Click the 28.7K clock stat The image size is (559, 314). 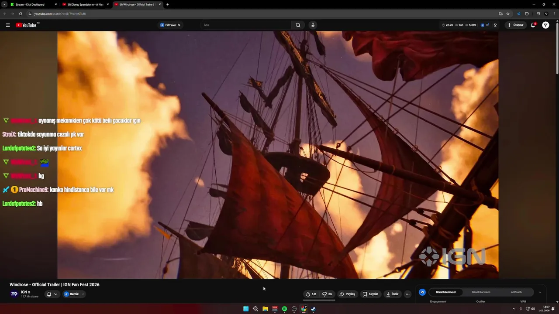point(448,25)
